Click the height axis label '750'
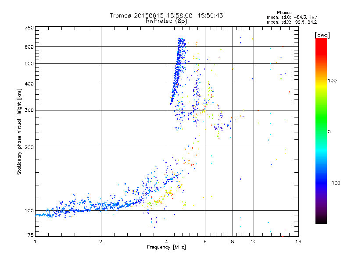The width and height of the screenshot is (351, 263). pyautogui.click(x=29, y=28)
